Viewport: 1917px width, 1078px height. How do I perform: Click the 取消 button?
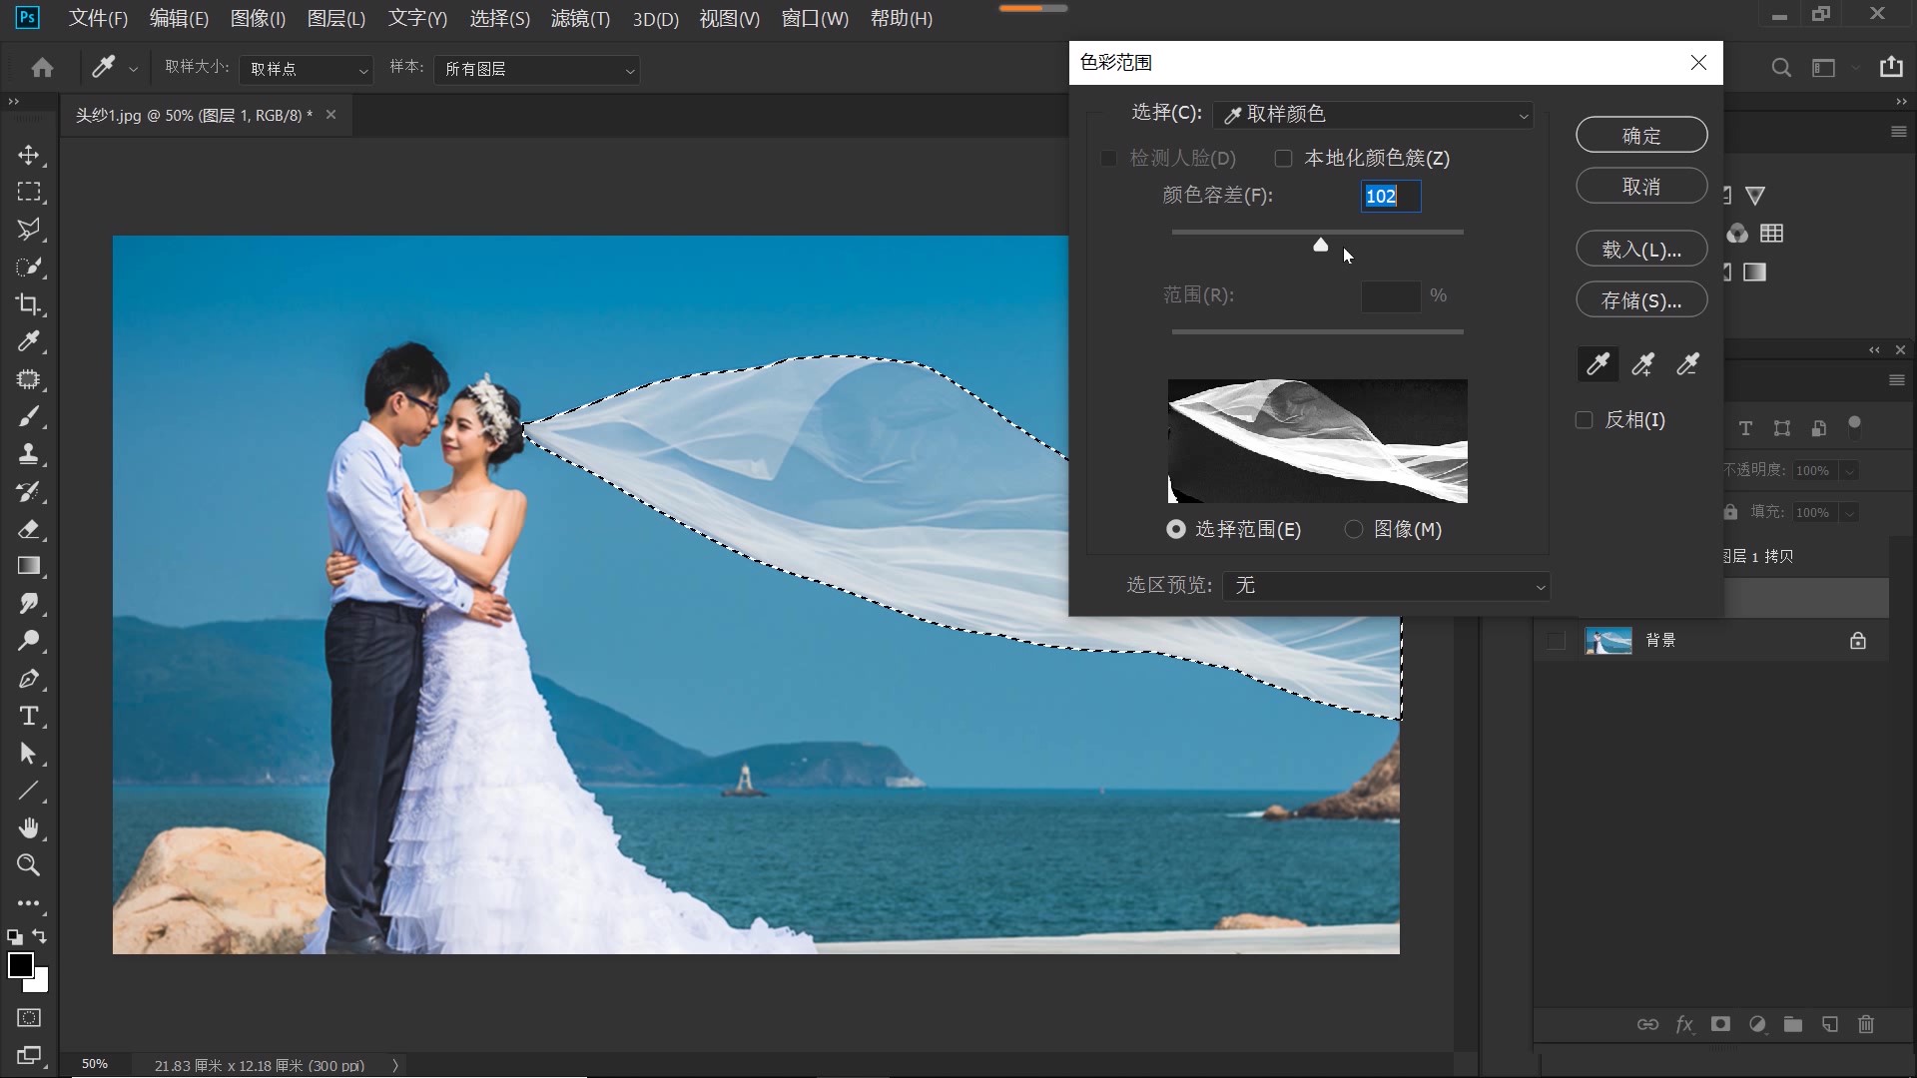1641,187
